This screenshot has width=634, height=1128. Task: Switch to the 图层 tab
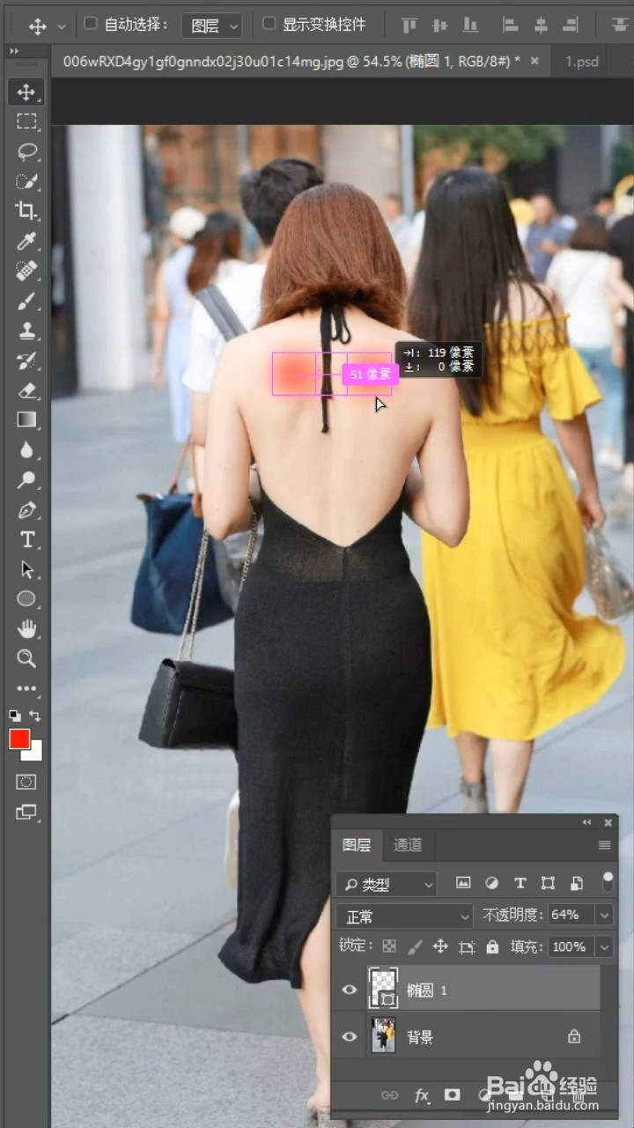(x=357, y=845)
